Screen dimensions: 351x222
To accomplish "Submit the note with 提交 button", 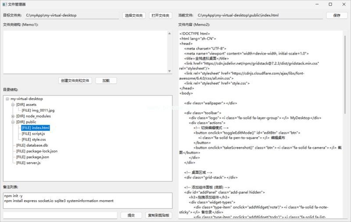I will (131, 215).
